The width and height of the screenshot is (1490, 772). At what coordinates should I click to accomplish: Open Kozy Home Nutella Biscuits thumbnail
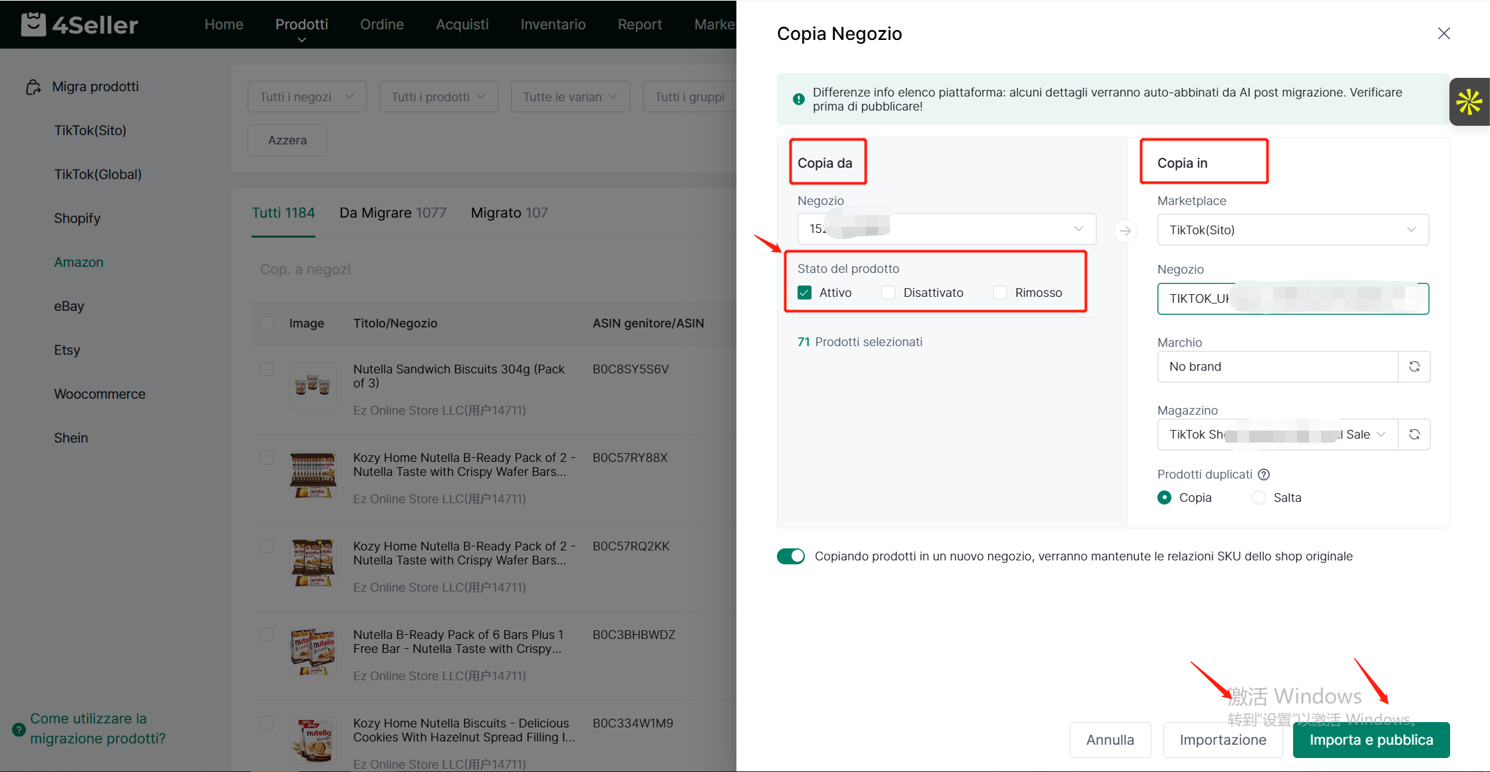point(313,740)
